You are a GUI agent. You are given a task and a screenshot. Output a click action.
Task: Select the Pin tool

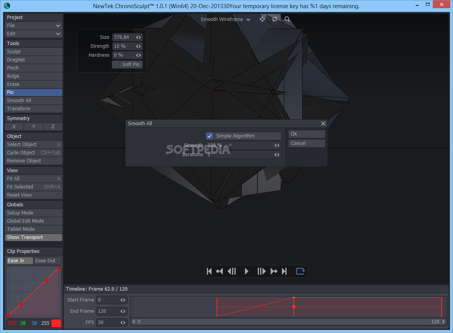[33, 92]
